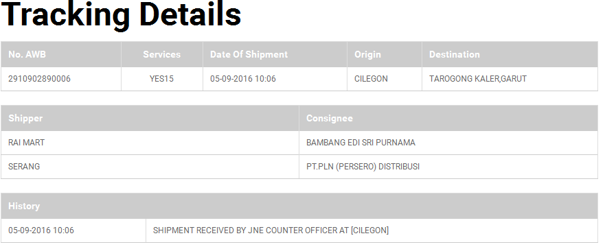
Task: Click the Shipper header
Action: (25, 119)
